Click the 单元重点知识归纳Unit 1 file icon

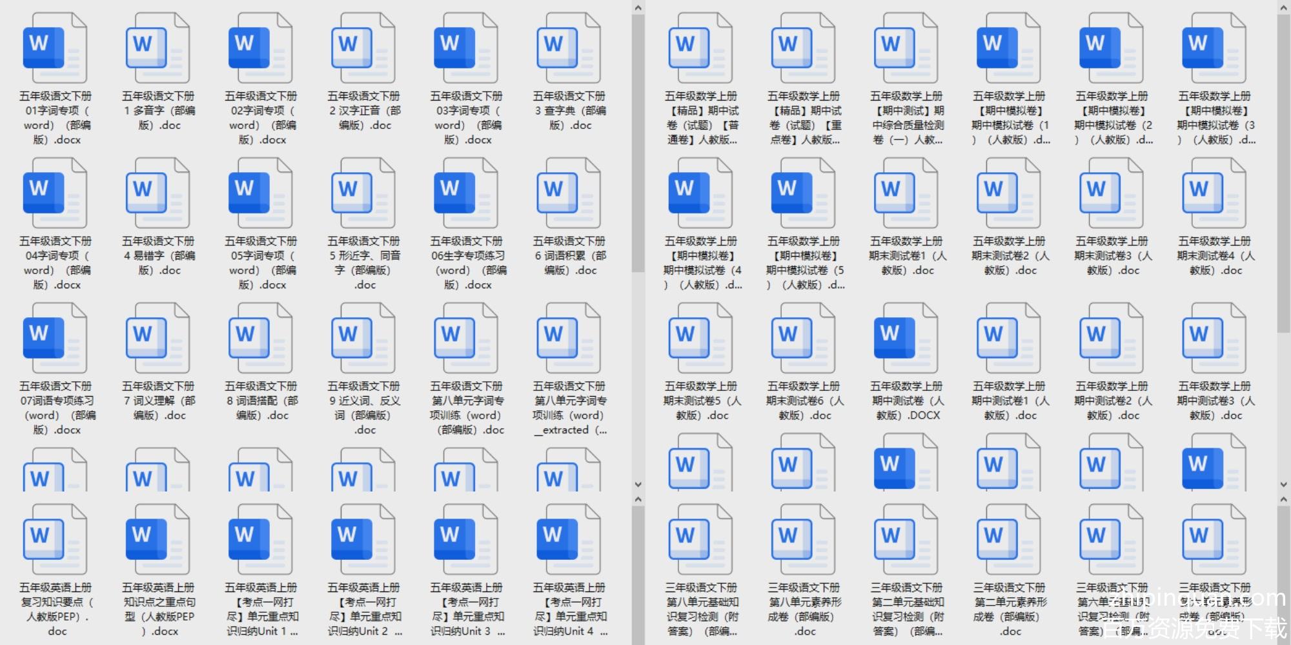260,540
